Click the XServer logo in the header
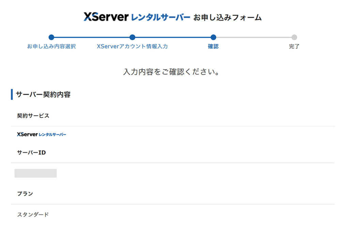 (106, 17)
